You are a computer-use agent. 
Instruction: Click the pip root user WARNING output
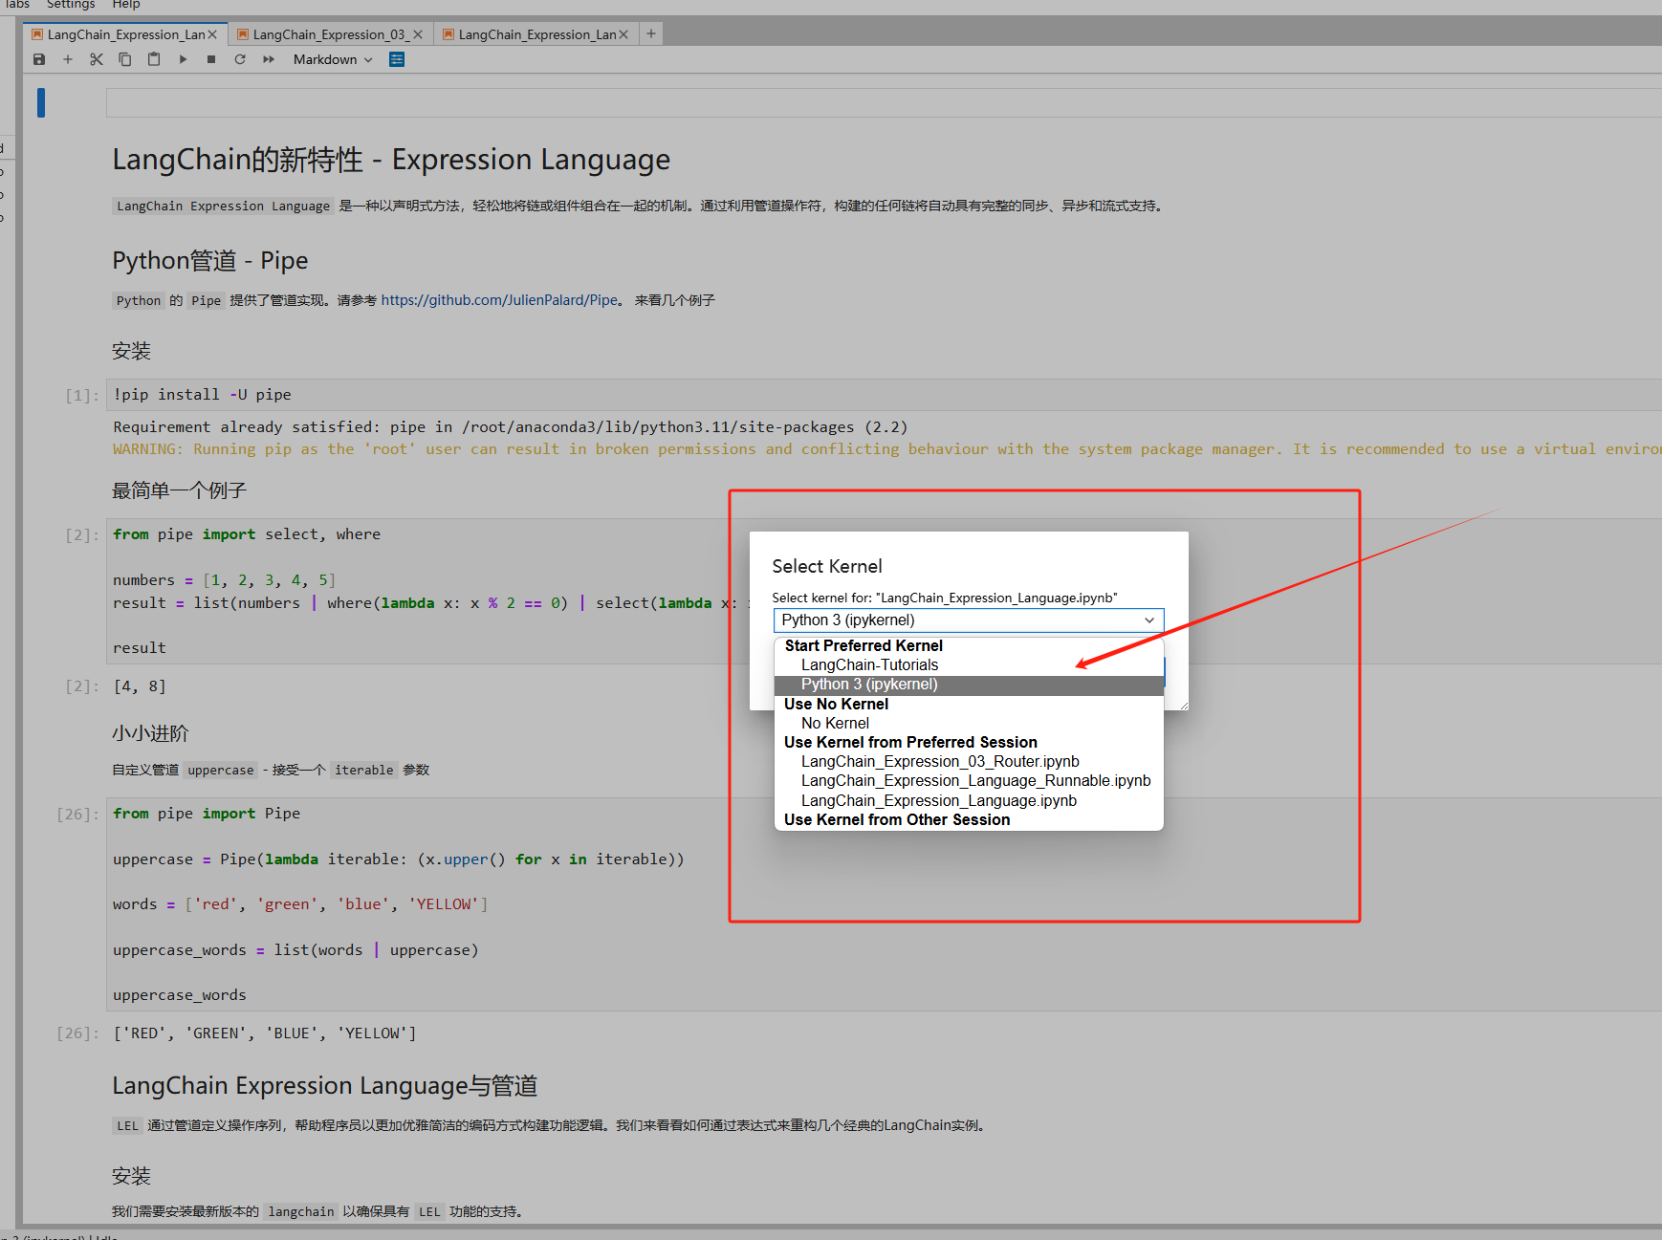coord(886,449)
